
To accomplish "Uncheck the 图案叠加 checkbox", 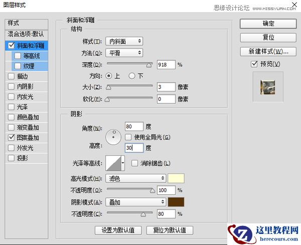I will pos(12,138).
